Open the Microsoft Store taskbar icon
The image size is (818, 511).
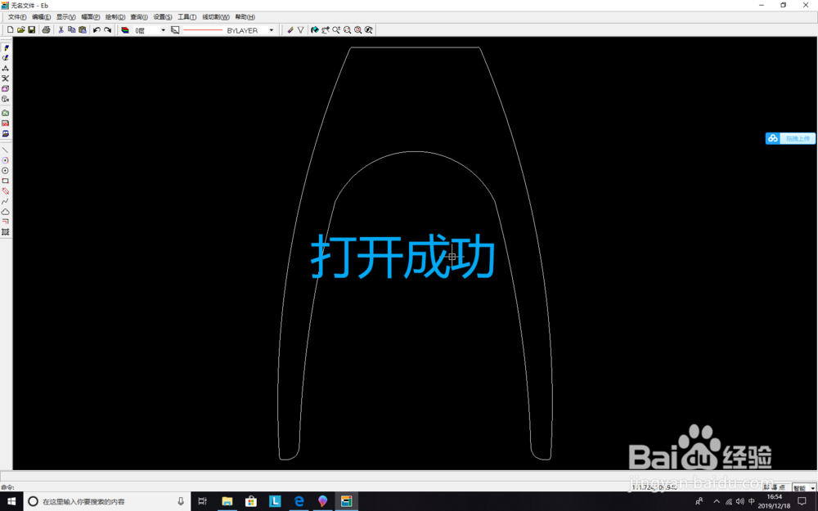tap(251, 501)
